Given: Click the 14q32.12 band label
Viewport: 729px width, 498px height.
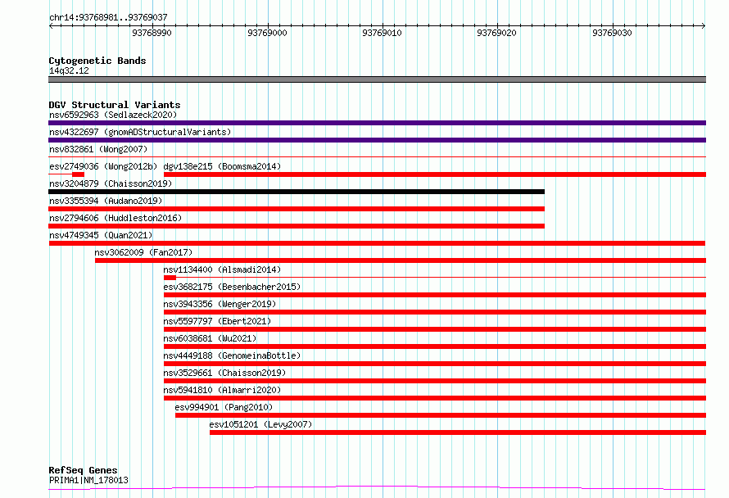Looking at the screenshot, I should pyautogui.click(x=69, y=70).
